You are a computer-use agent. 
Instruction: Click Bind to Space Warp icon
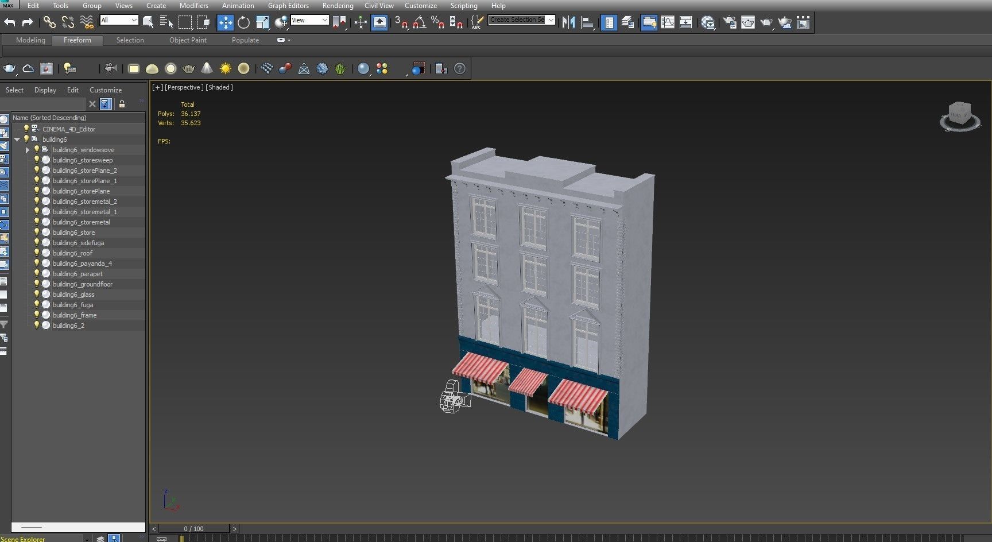[87, 22]
